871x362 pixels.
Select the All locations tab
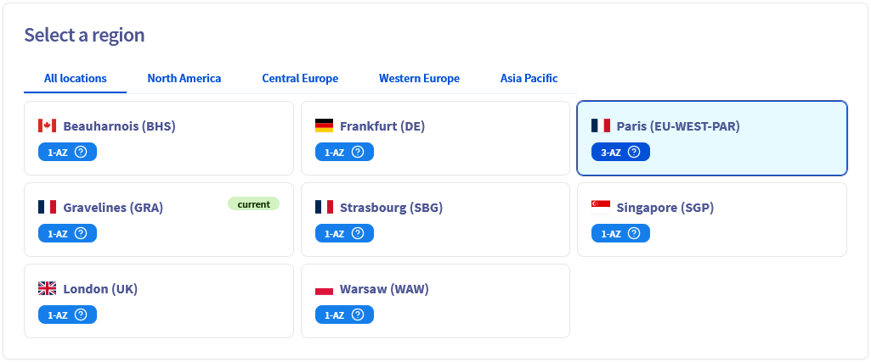[x=76, y=79]
